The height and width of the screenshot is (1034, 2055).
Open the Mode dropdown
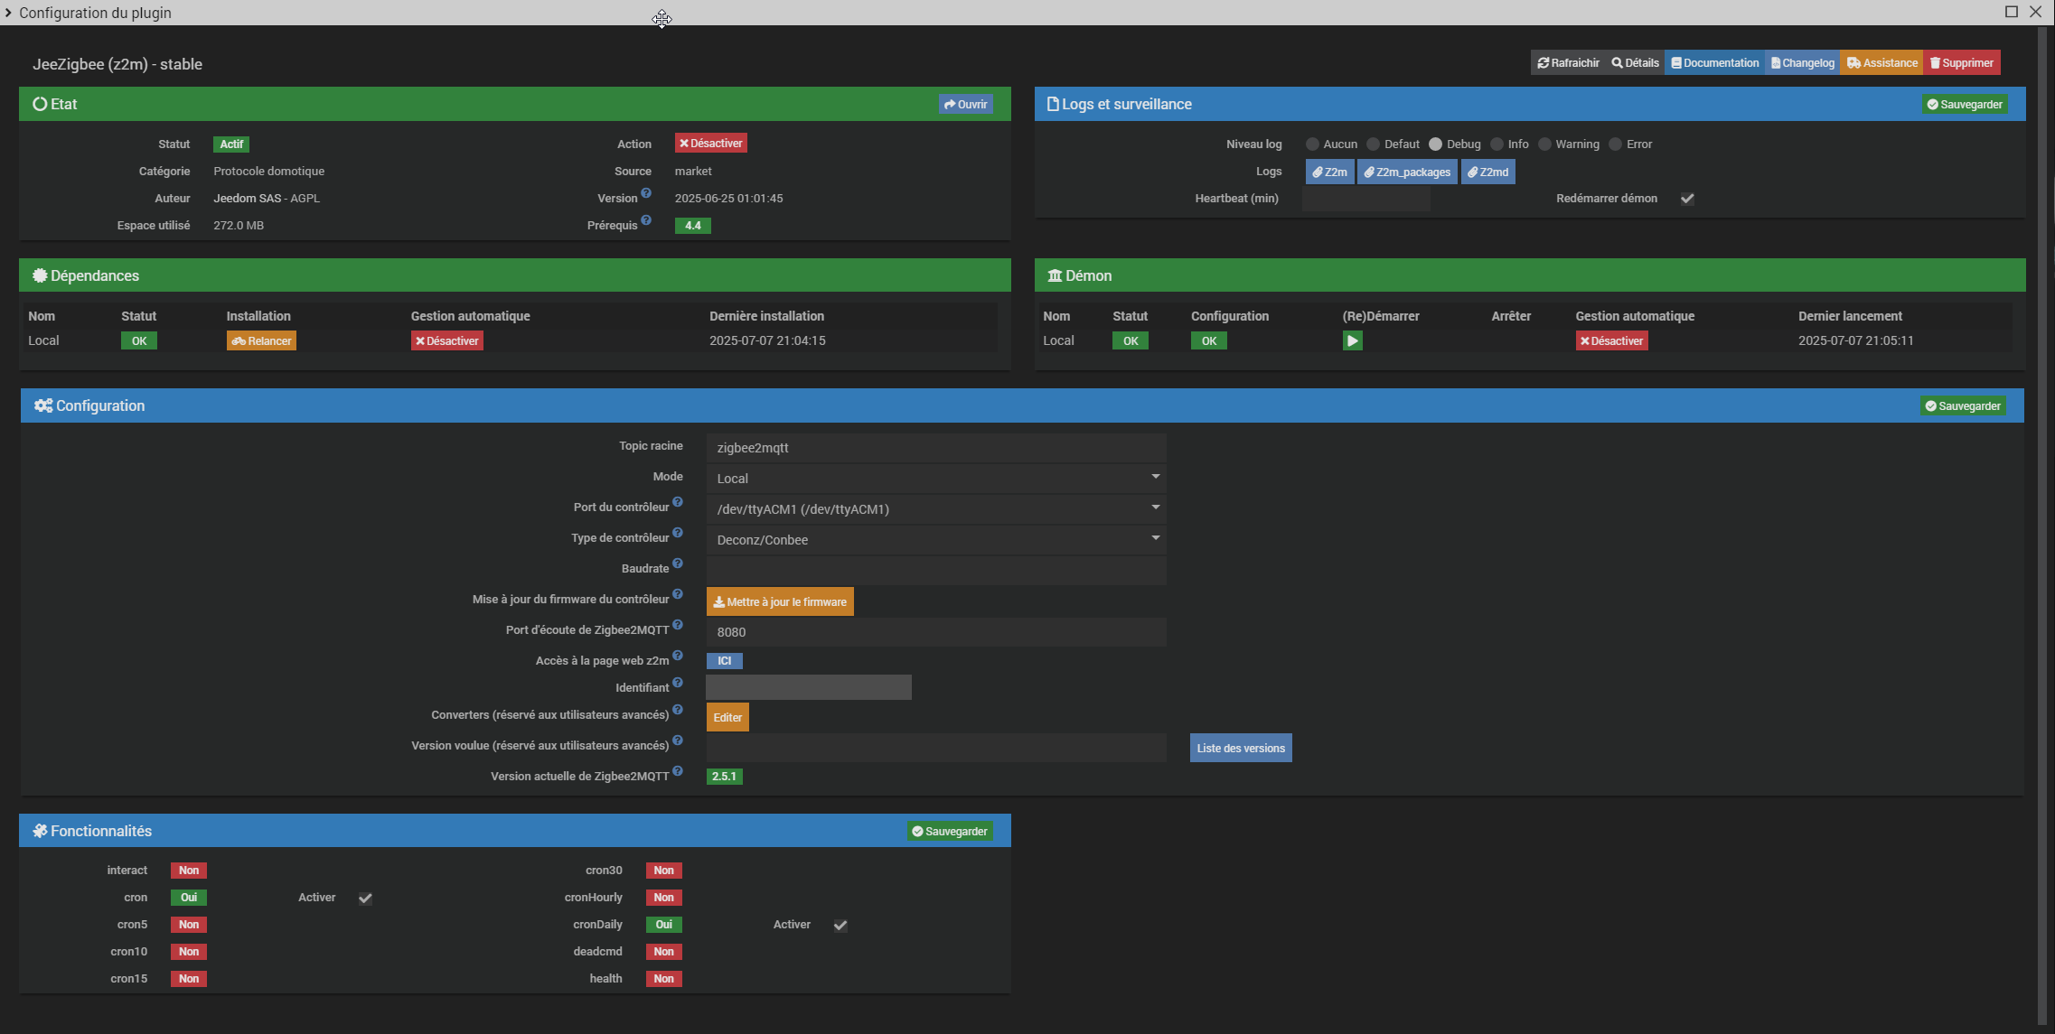[x=936, y=478]
